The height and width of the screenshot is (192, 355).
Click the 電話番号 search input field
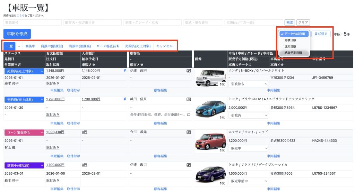coord(33,22)
